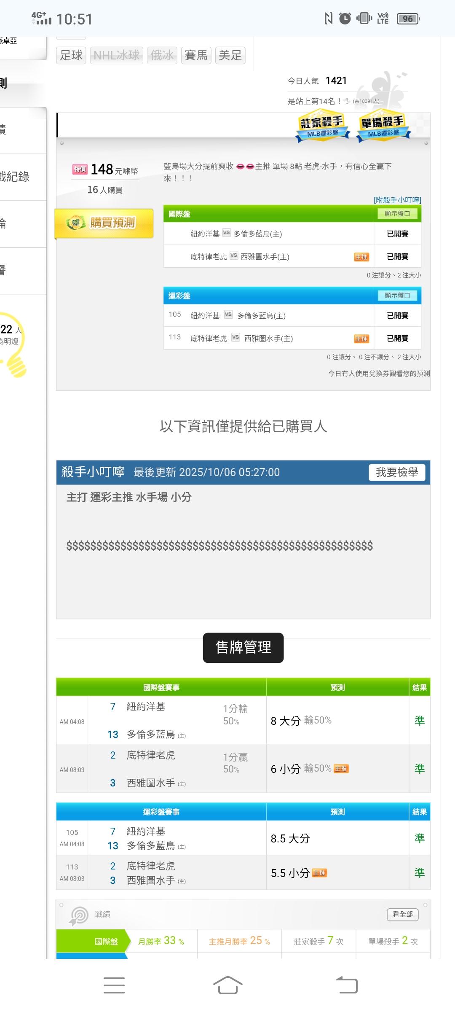455x1012 pixels.
Task: Tap the Android back navigation button
Action: point(347,985)
